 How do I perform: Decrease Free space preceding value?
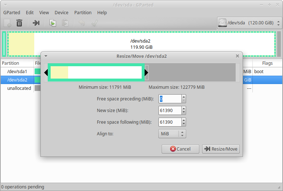coord(184,101)
